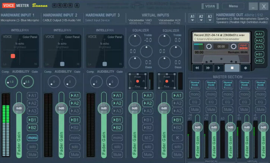Fast forward the cassette recorder
This screenshot has width=270, height=163.
(x=208, y=68)
